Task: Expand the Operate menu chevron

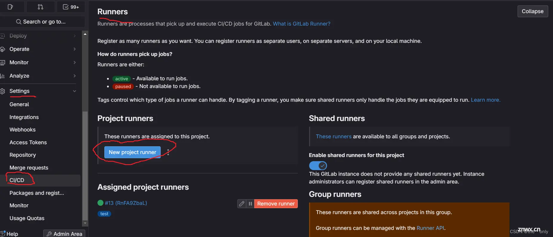Action: [75, 49]
